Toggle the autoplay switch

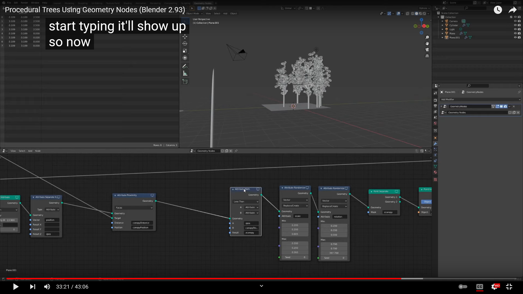coord(463,287)
